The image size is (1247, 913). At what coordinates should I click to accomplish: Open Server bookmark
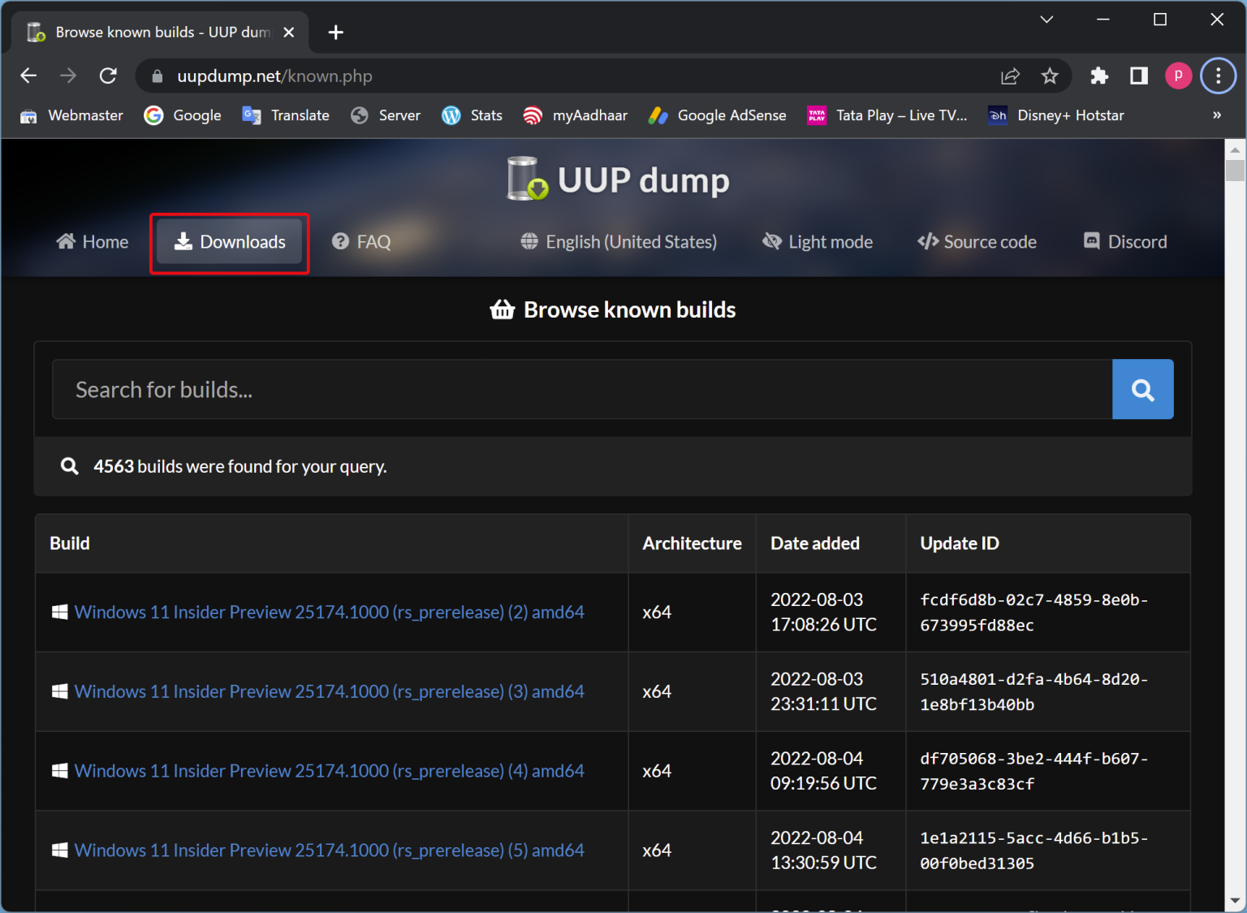(x=386, y=115)
